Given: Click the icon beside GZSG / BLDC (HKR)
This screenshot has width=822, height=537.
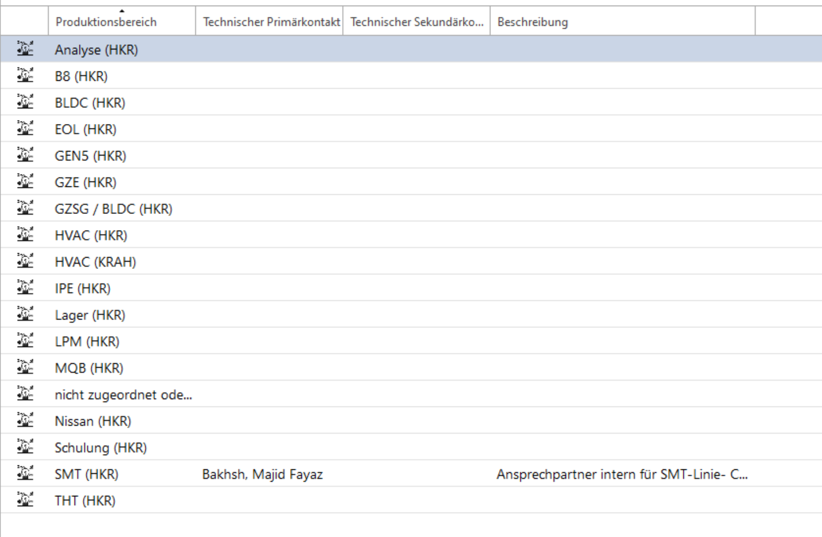Looking at the screenshot, I should coord(25,207).
